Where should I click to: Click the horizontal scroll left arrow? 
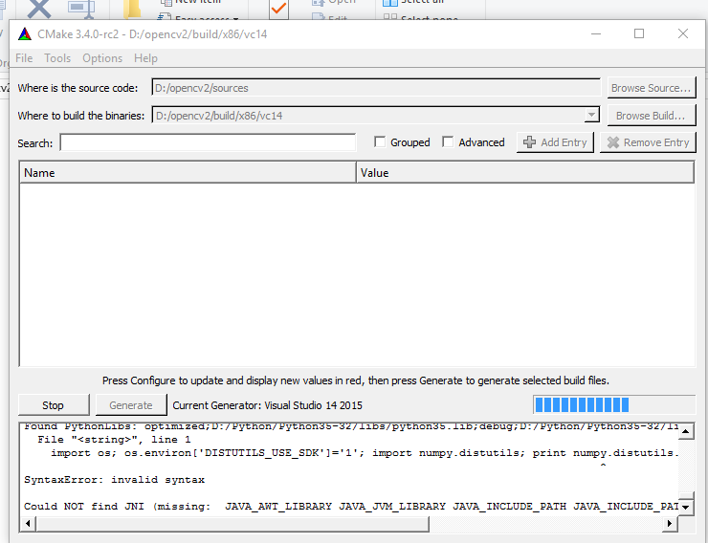tap(28, 523)
